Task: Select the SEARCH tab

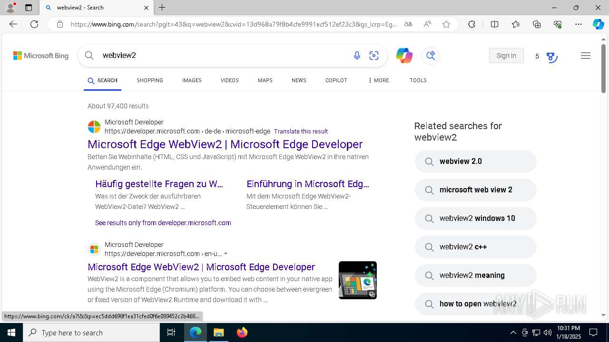Action: pyautogui.click(x=103, y=81)
